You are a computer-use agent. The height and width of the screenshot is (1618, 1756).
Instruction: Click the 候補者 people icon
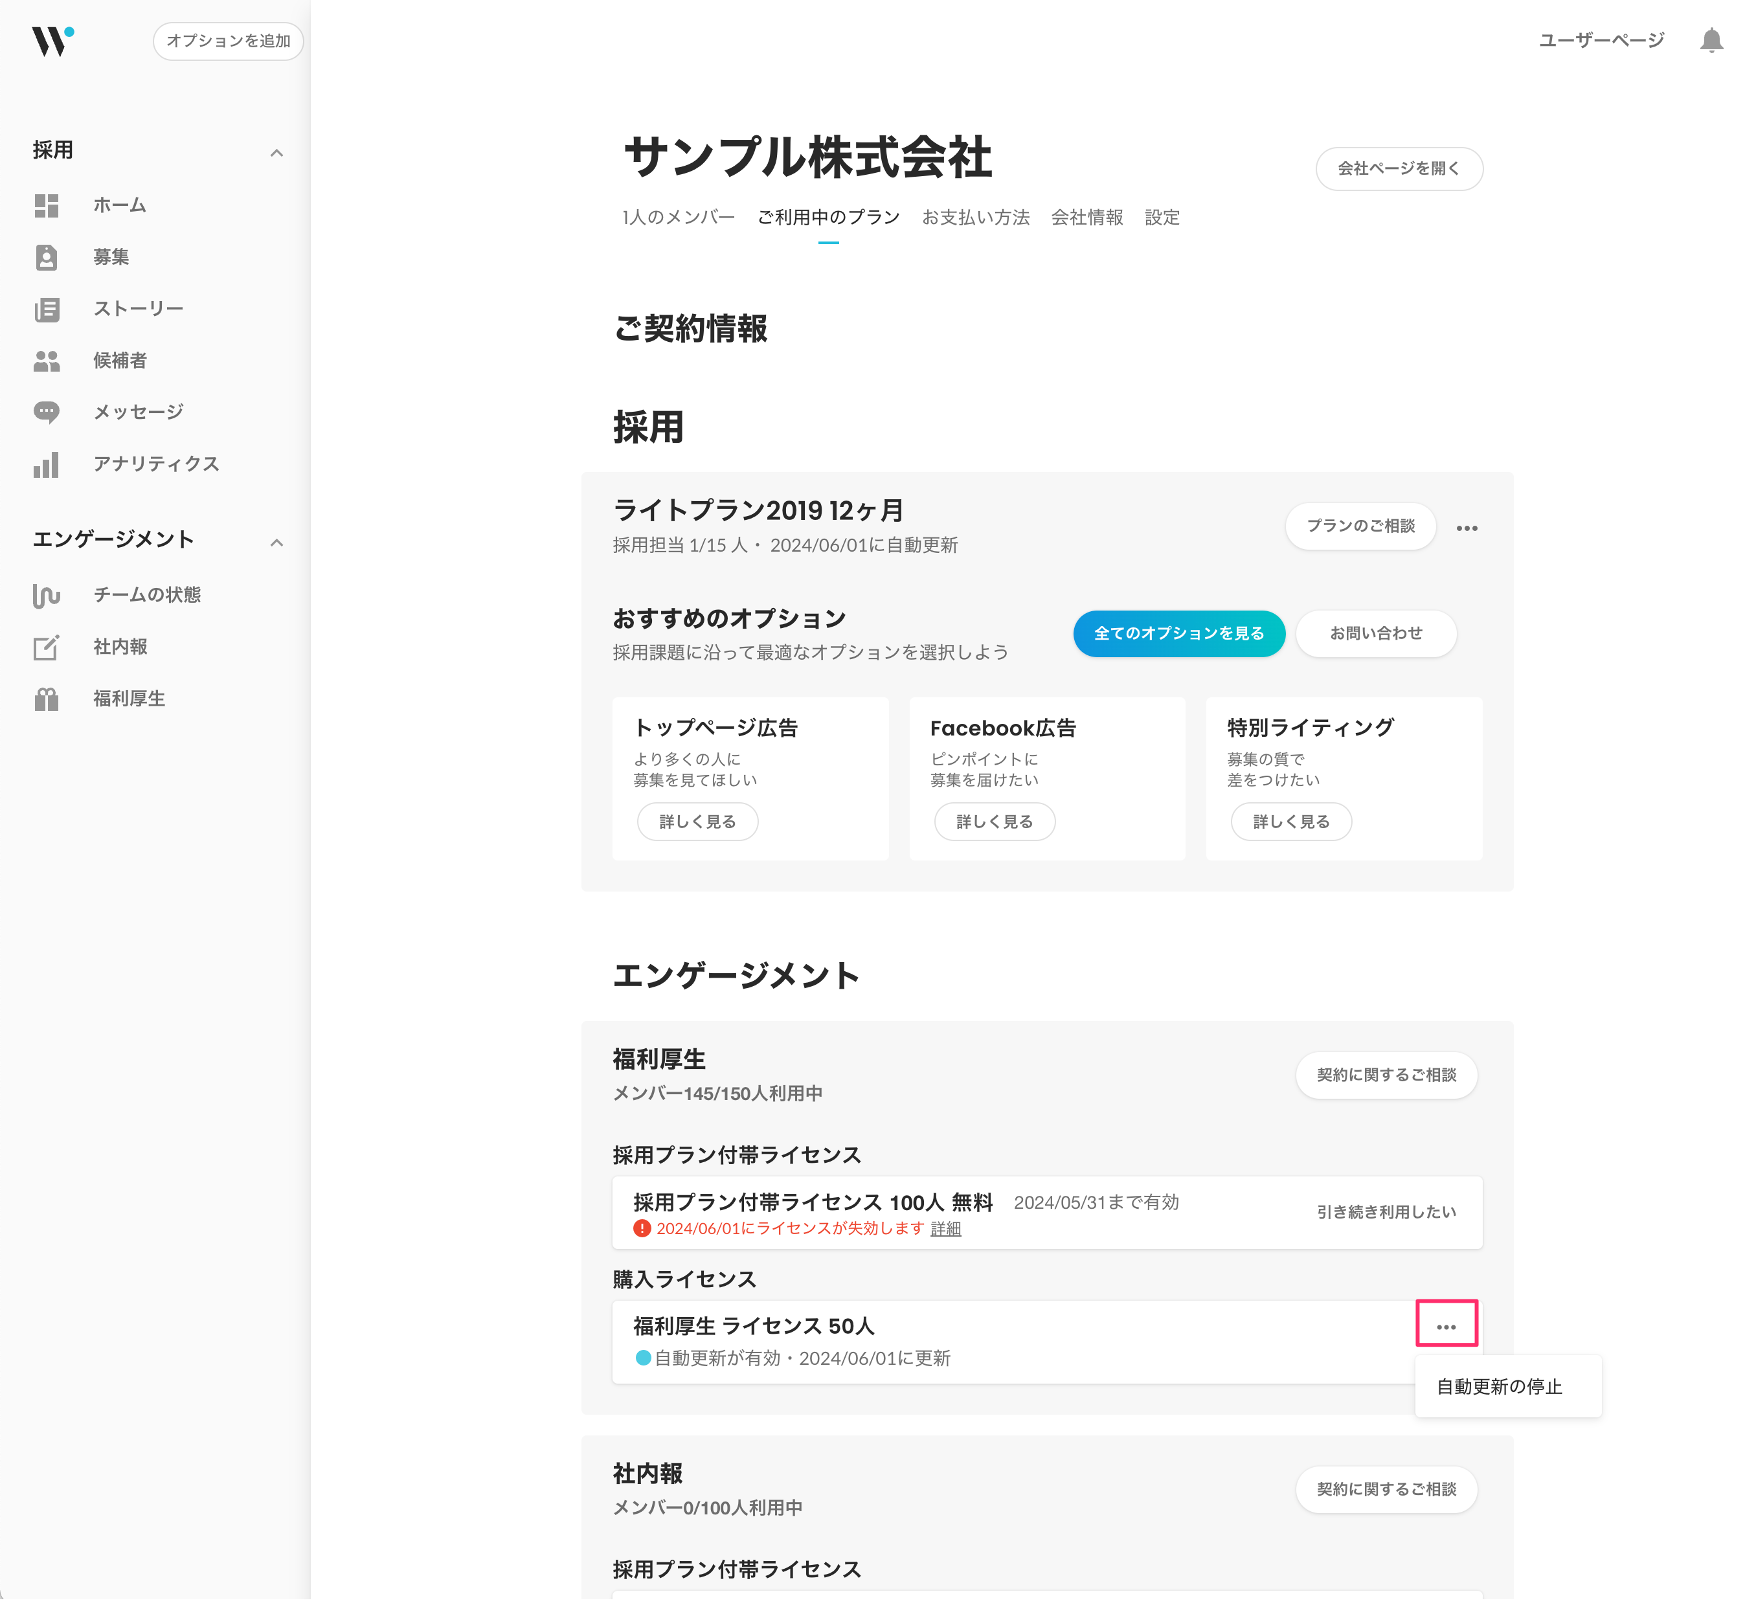(47, 361)
